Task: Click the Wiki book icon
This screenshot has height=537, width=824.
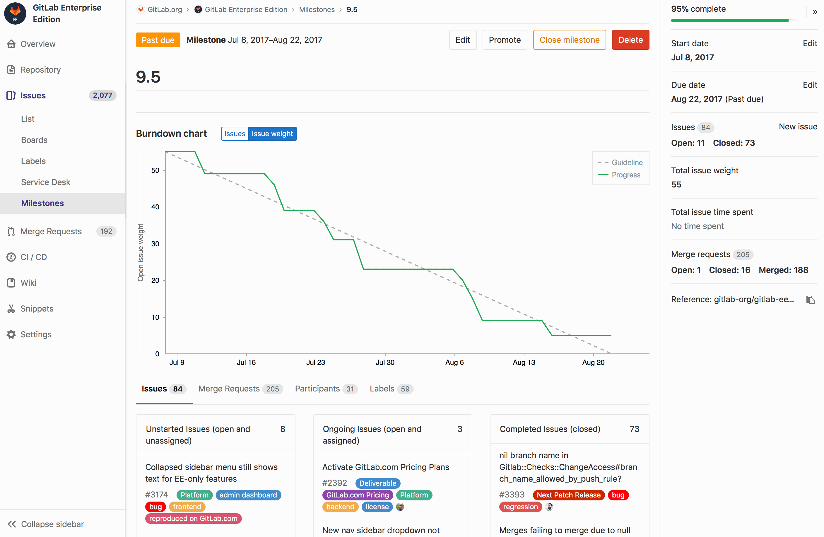Action: (x=11, y=283)
